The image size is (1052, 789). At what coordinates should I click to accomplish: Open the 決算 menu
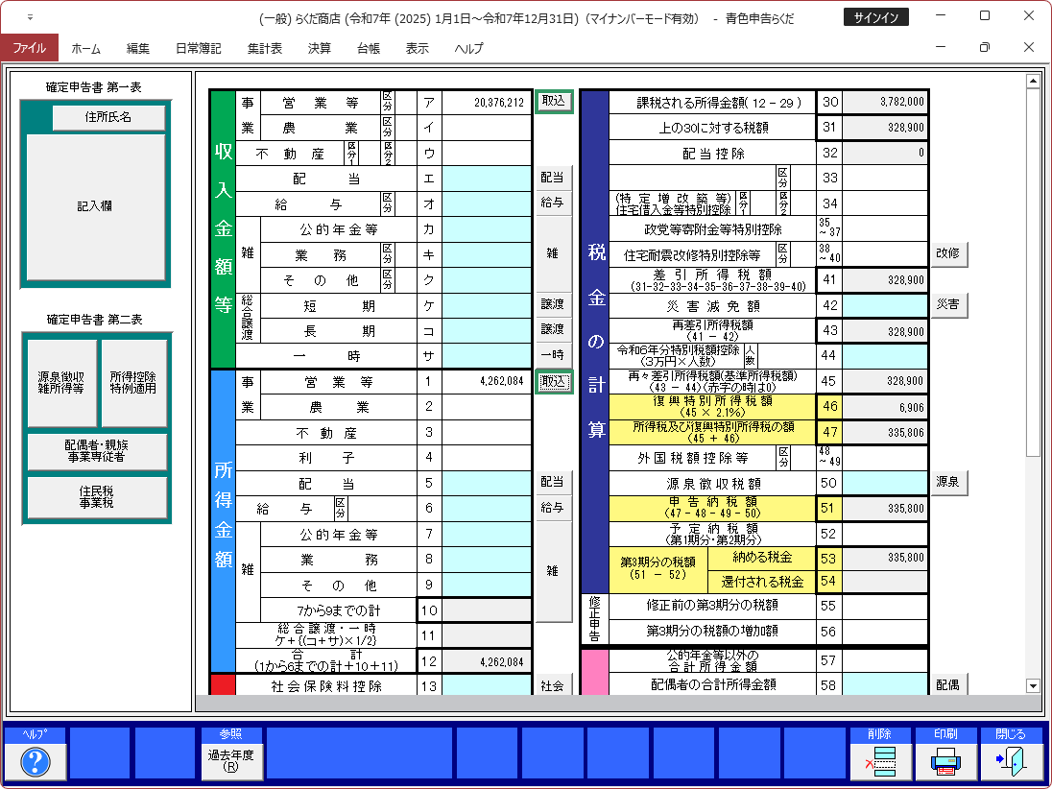coord(320,48)
